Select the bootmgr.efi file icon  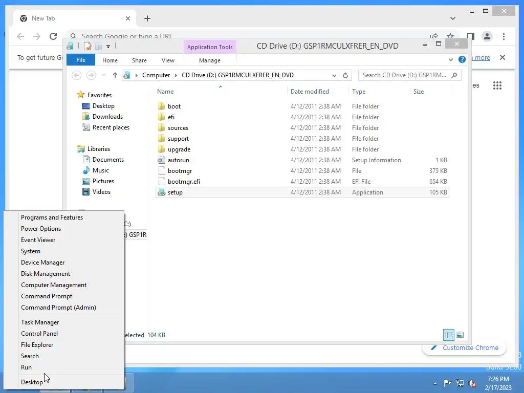coord(161,182)
